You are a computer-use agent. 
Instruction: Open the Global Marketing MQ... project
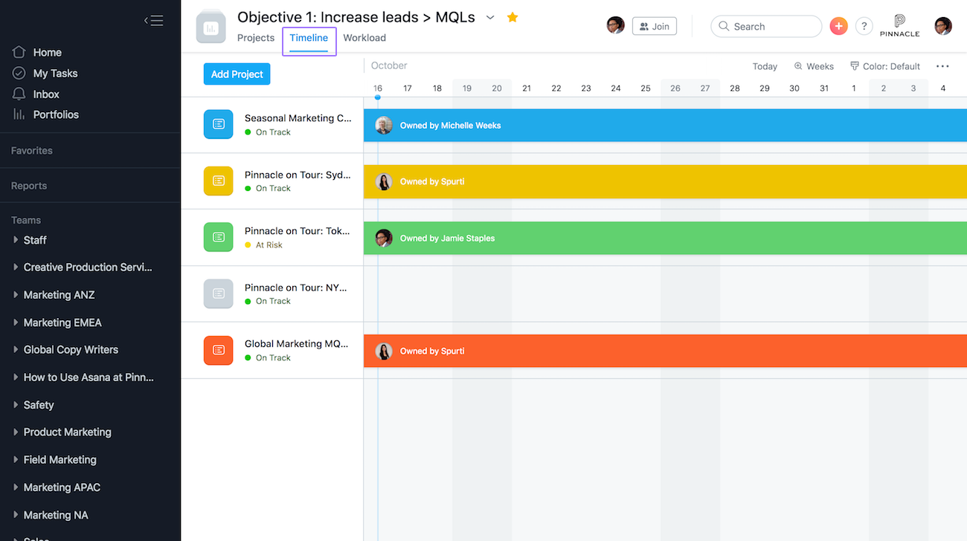click(x=297, y=344)
